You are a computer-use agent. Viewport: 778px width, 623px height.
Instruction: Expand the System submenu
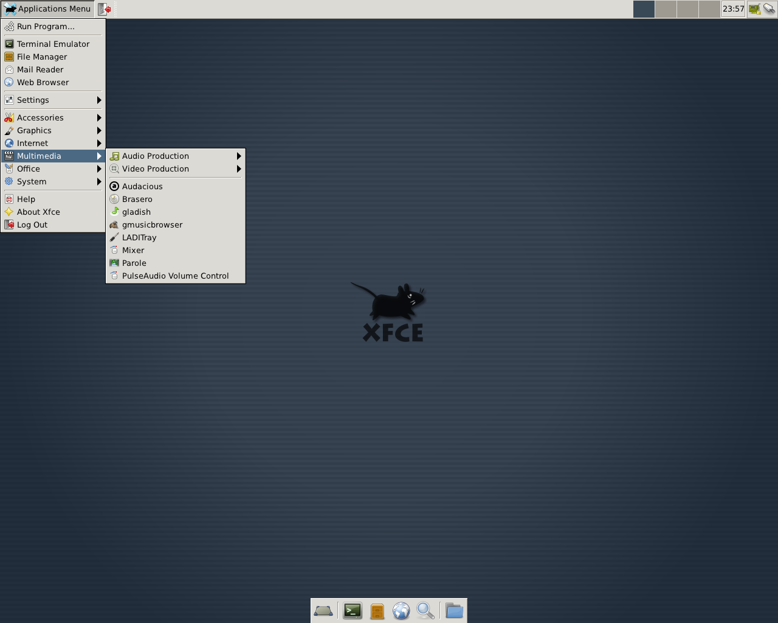(x=53, y=181)
